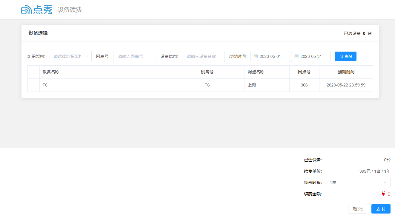395x218 pixels.
Task: Focus the 网点号 input field
Action: [x=135, y=56]
